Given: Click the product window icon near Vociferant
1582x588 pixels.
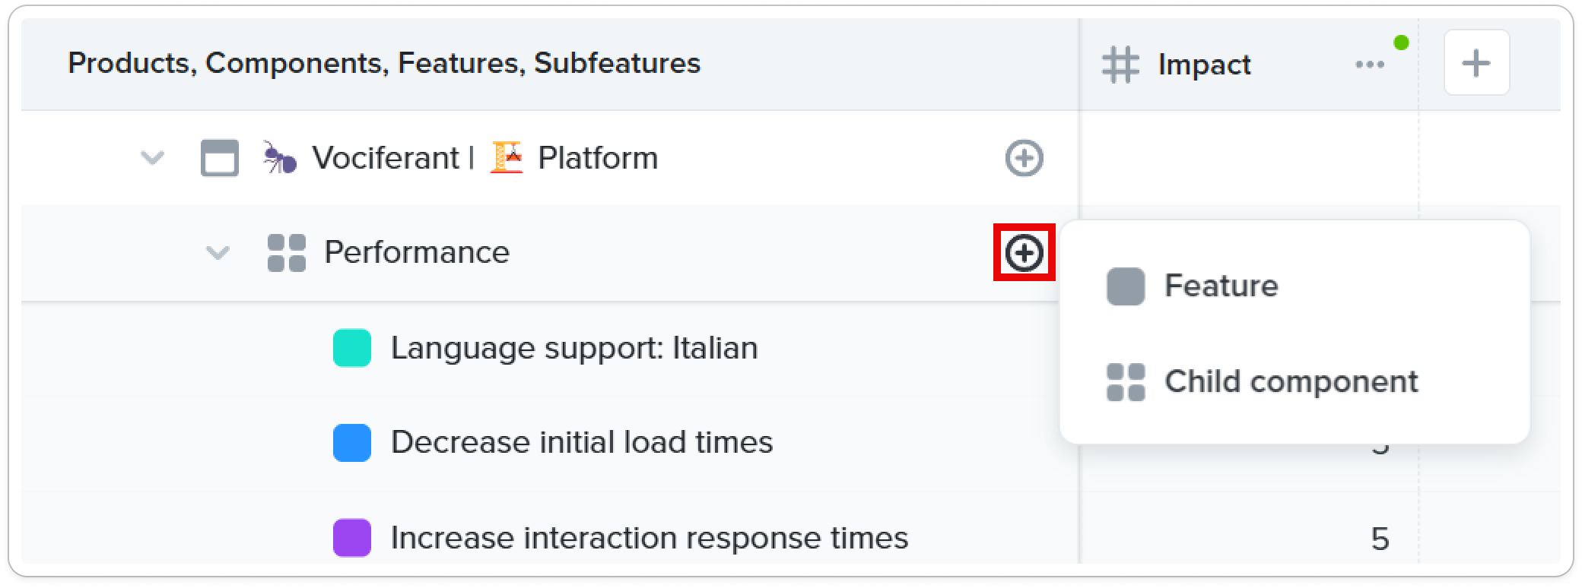Looking at the screenshot, I should click(220, 158).
